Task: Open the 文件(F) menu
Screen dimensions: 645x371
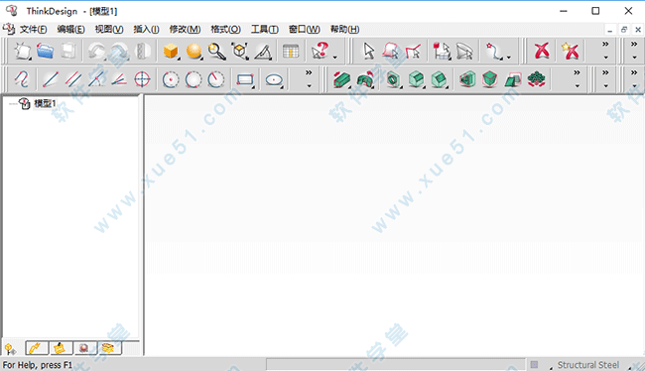Action: 34,29
